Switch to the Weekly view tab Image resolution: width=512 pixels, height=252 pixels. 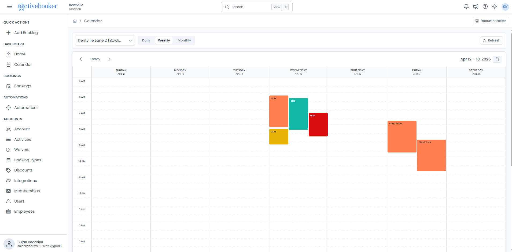[164, 40]
